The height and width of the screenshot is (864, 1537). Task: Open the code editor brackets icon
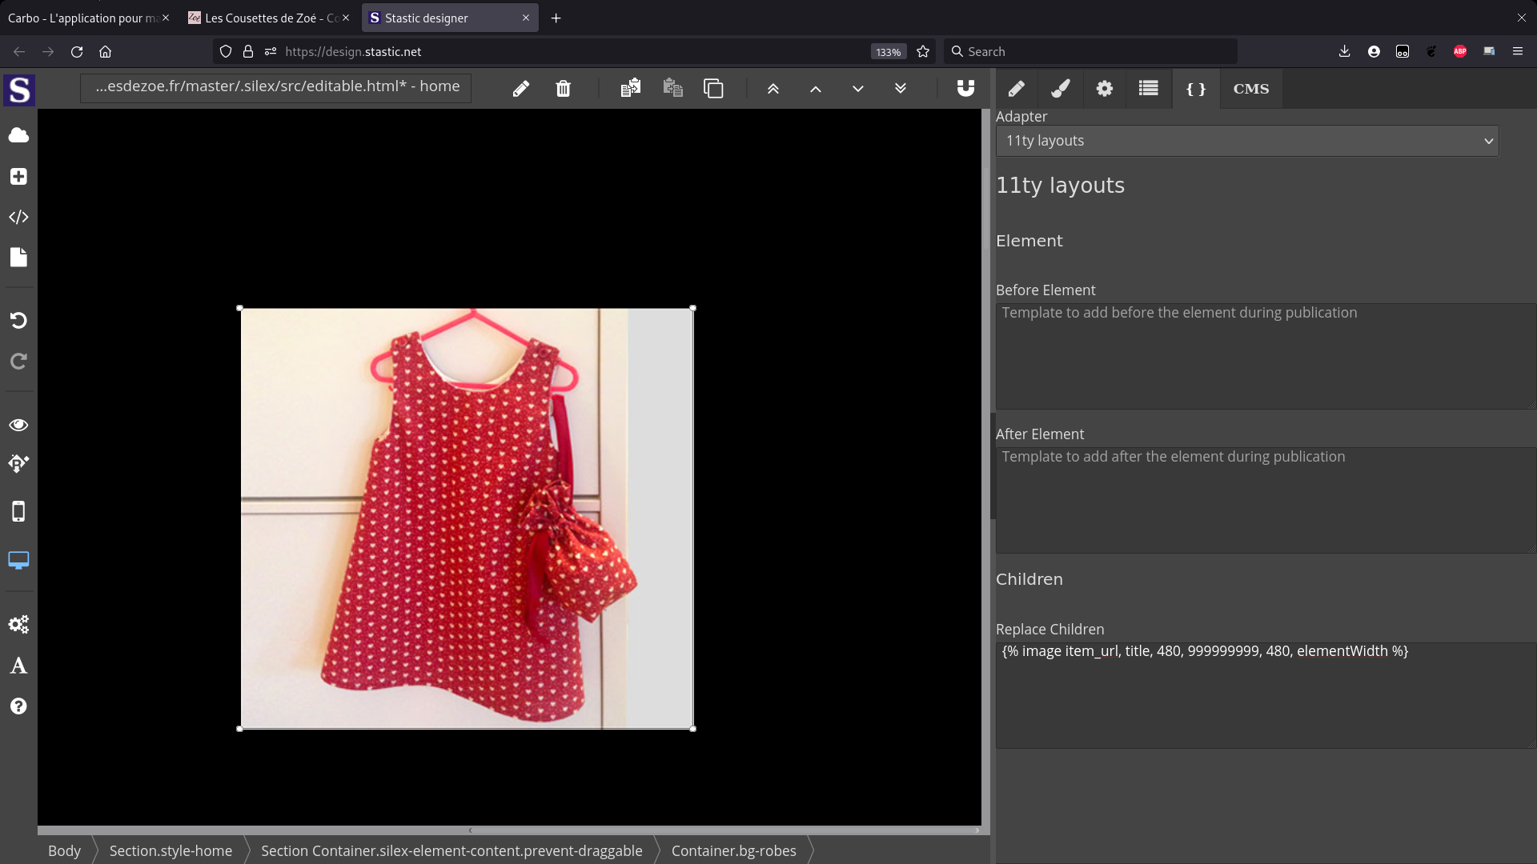point(18,217)
